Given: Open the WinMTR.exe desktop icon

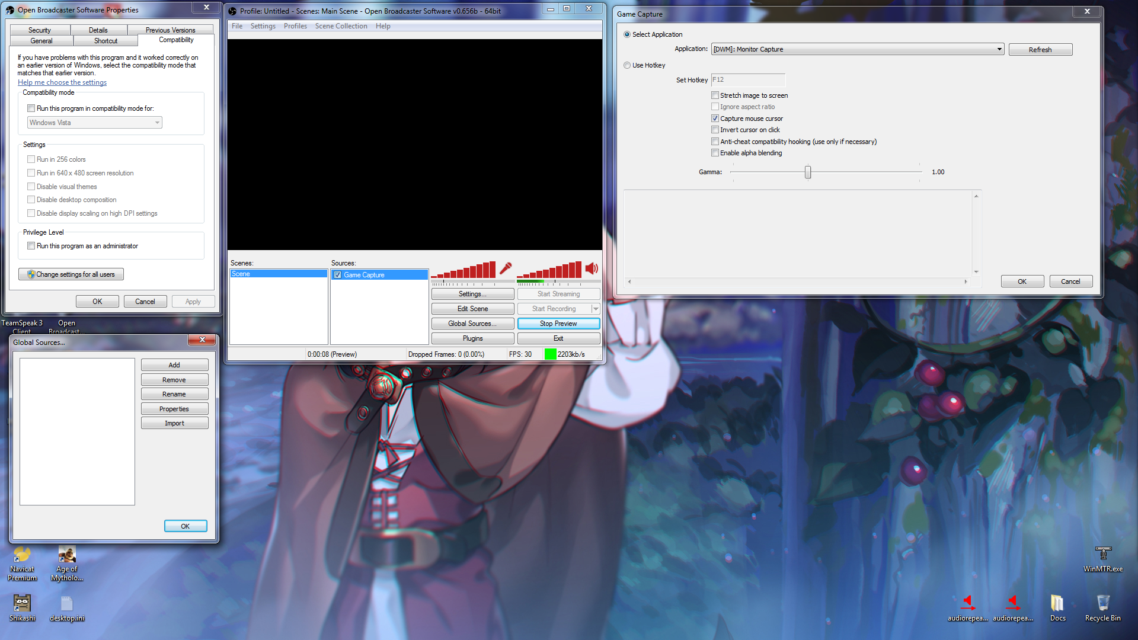Looking at the screenshot, I should tap(1103, 559).
